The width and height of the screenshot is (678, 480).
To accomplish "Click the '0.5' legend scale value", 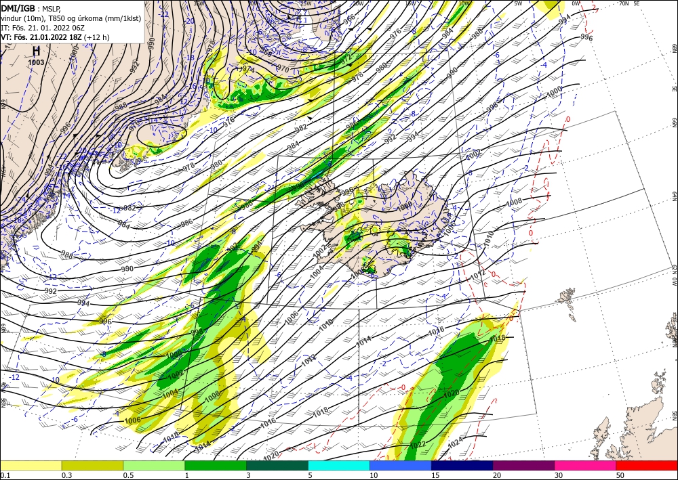I will 128,475.
